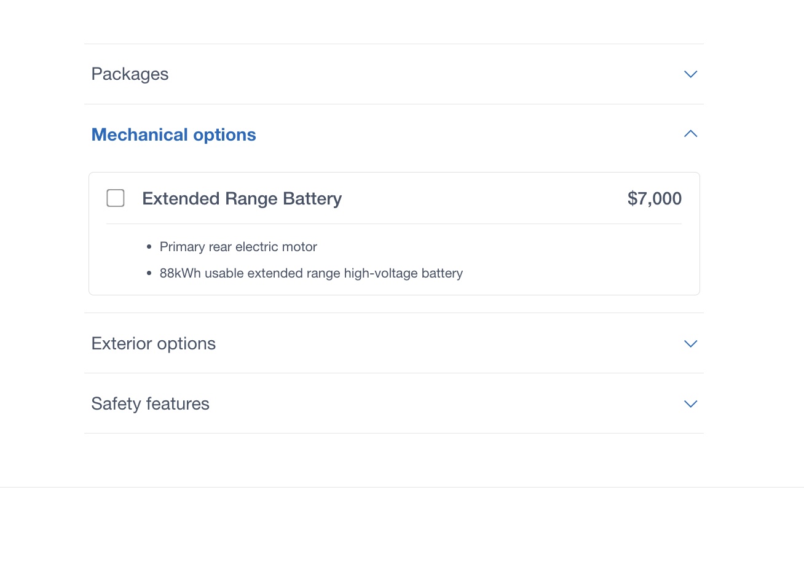This screenshot has height=576, width=804.
Task: Click the Safety features down chevron
Action: [x=690, y=404]
